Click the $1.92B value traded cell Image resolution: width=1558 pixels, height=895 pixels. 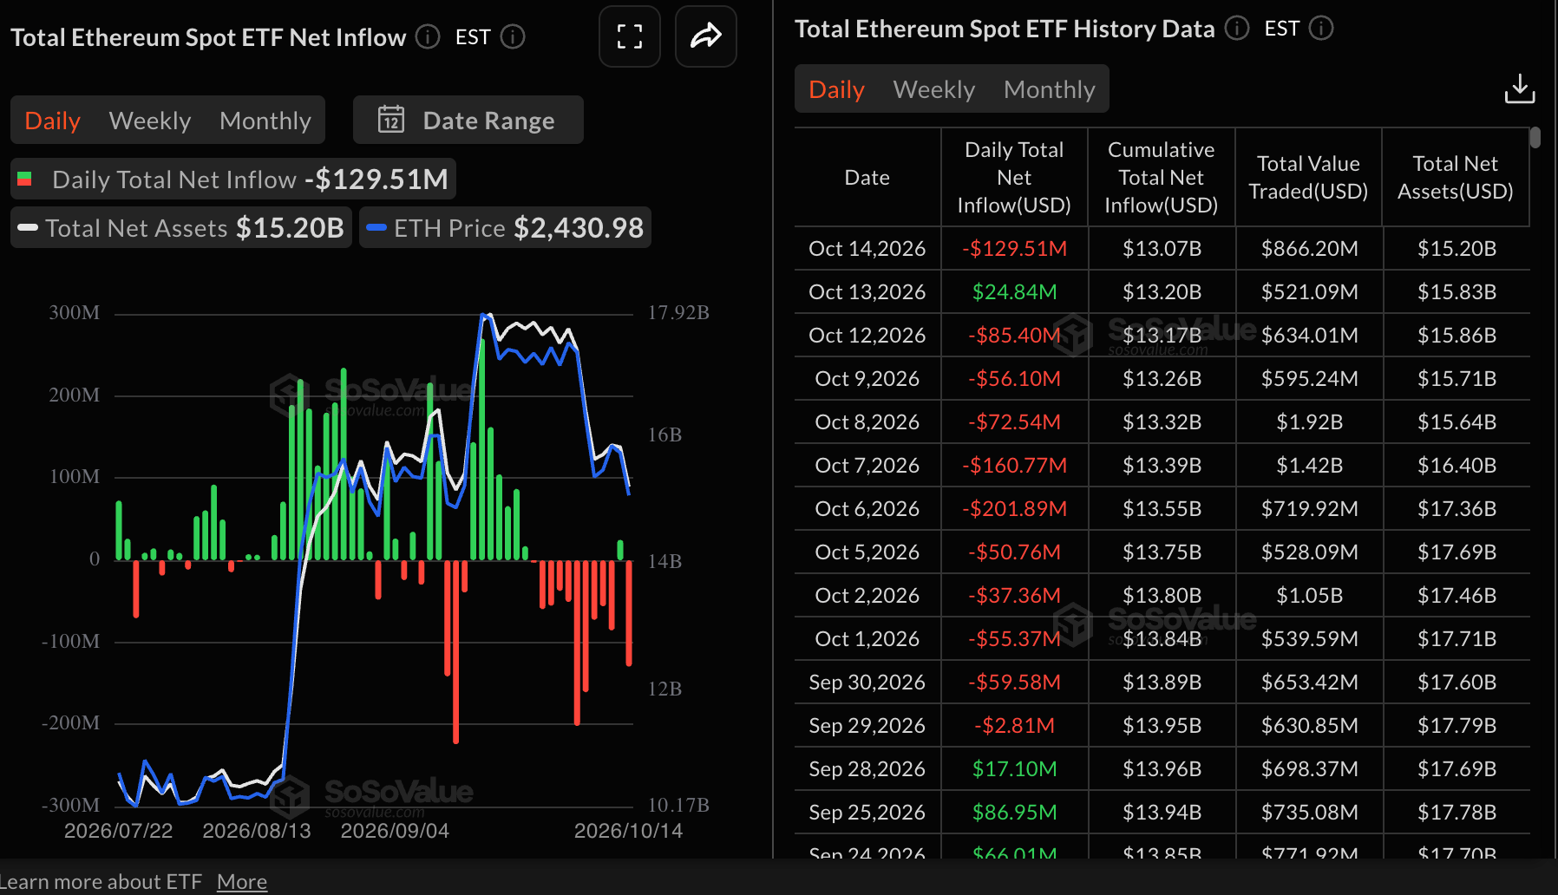tap(1309, 422)
